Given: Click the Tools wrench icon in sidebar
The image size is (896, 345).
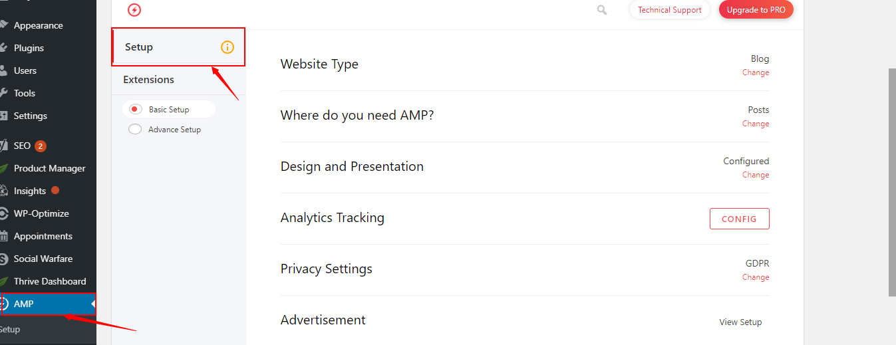Looking at the screenshot, I should click(4, 93).
